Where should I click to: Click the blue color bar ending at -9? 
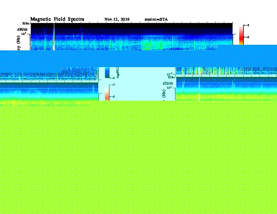click(x=107, y=72)
